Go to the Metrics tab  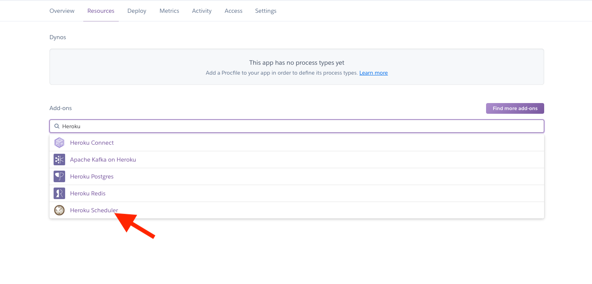169,11
